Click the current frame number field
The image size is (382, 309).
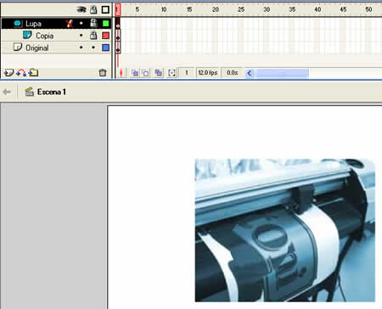187,73
